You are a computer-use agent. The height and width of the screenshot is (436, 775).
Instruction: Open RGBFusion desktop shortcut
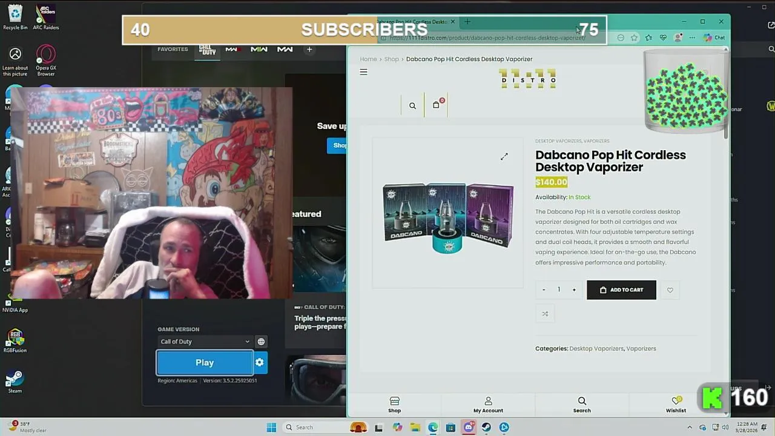point(15,341)
